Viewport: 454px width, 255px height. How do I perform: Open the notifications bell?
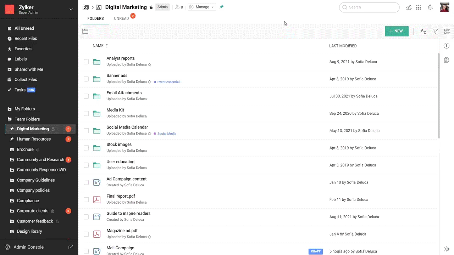click(430, 7)
